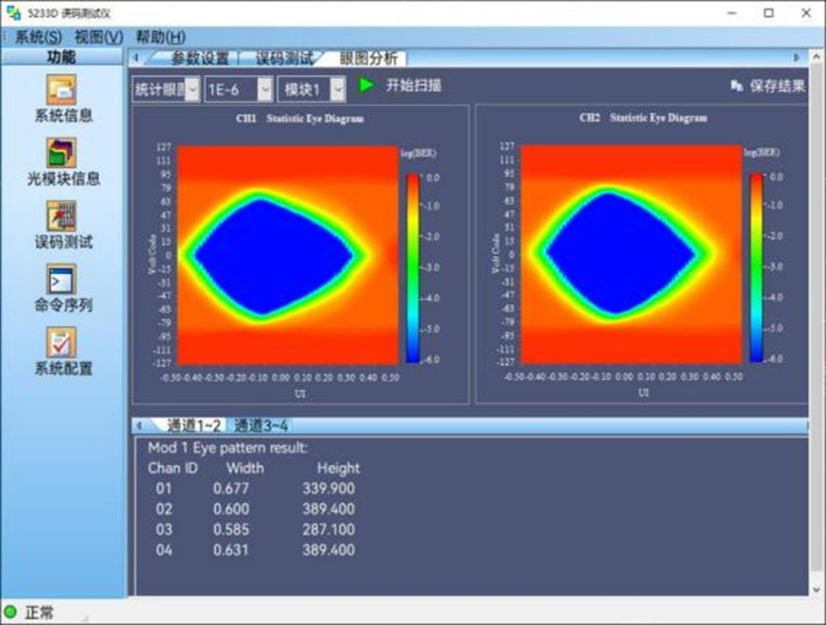
Task: Open the 系统信息 icon in sidebar
Action: [x=62, y=90]
